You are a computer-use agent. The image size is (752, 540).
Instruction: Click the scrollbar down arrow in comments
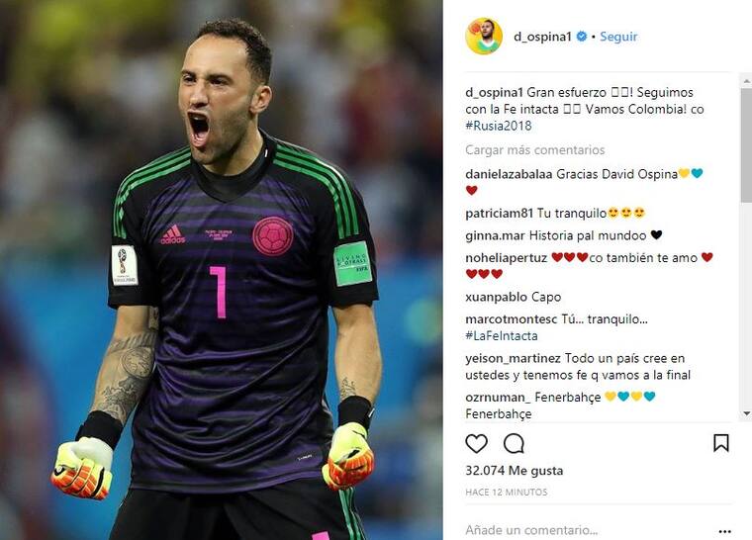pyautogui.click(x=746, y=413)
